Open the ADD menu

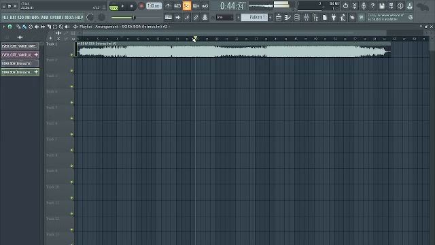pyautogui.click(x=21, y=17)
